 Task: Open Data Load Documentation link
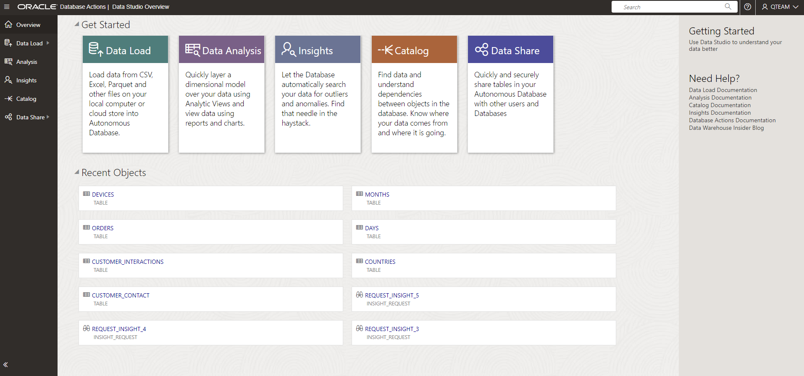point(723,90)
